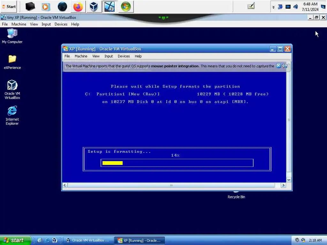Screen dimensions: 327x245
Task: Open the View menu of the tiny XP window
Action: point(34,24)
